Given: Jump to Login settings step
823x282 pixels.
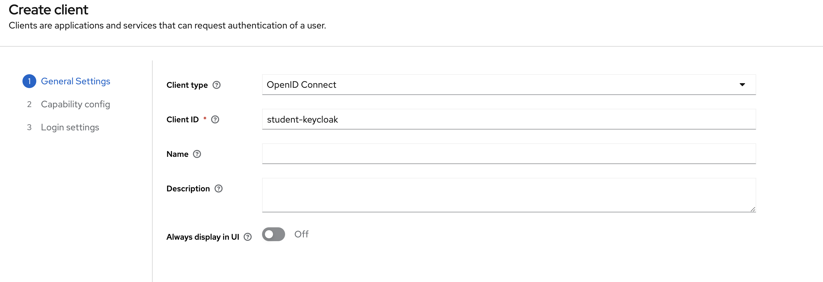Looking at the screenshot, I should [70, 127].
